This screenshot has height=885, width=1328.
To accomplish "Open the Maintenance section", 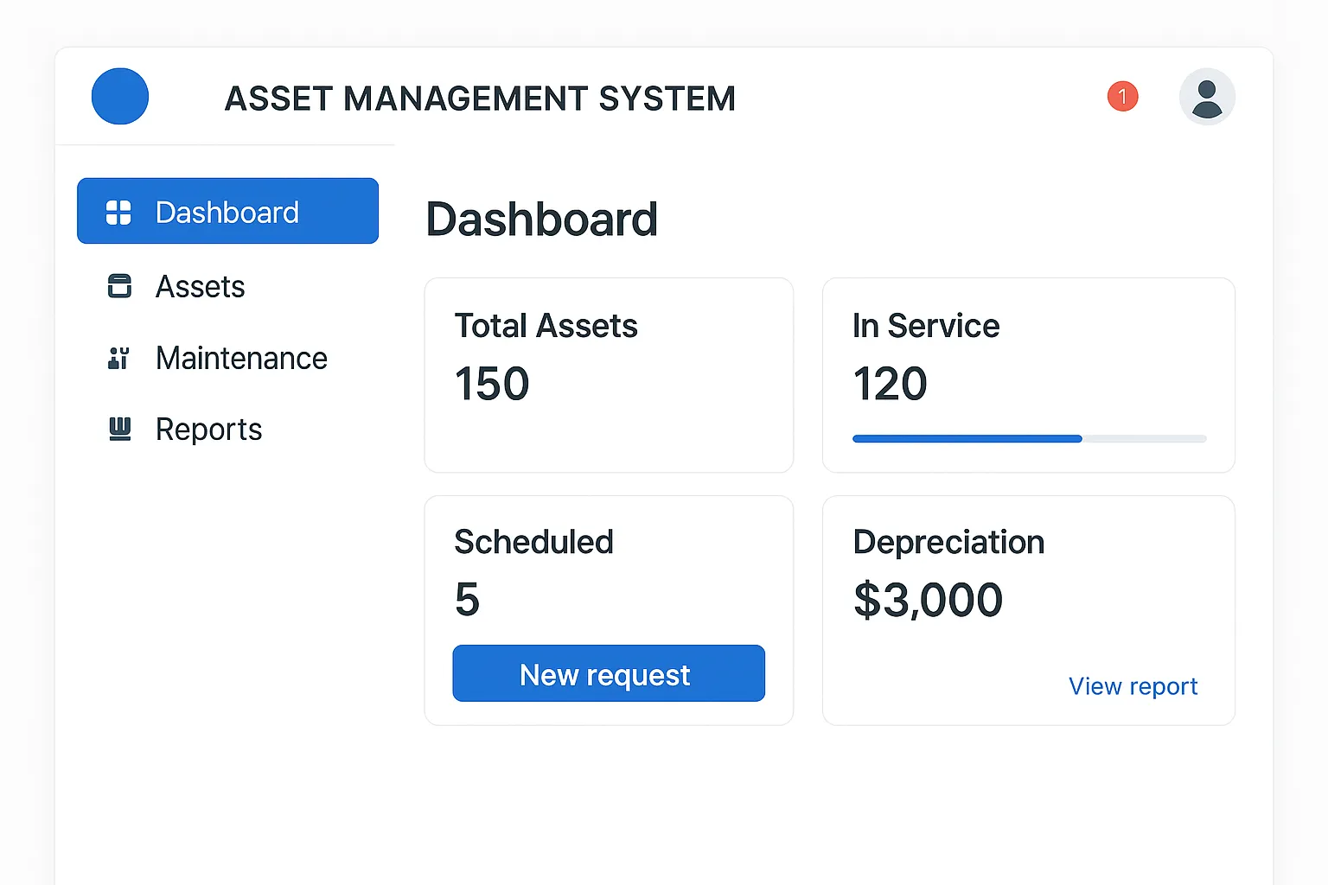I will pyautogui.click(x=241, y=359).
